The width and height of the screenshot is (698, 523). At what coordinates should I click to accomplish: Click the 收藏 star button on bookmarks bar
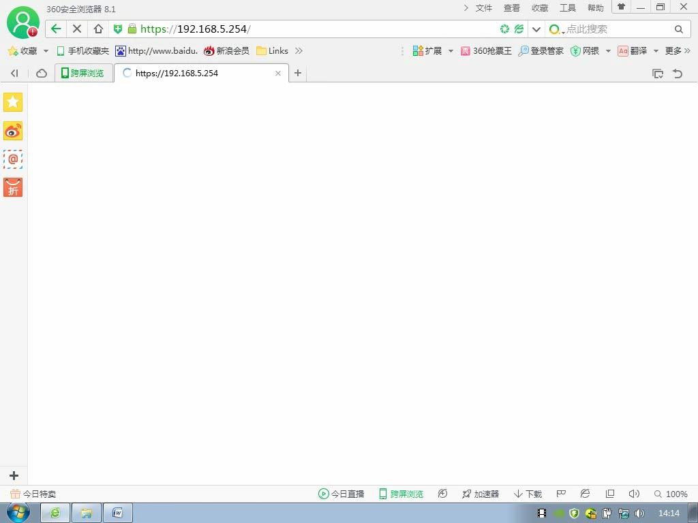tap(22, 50)
